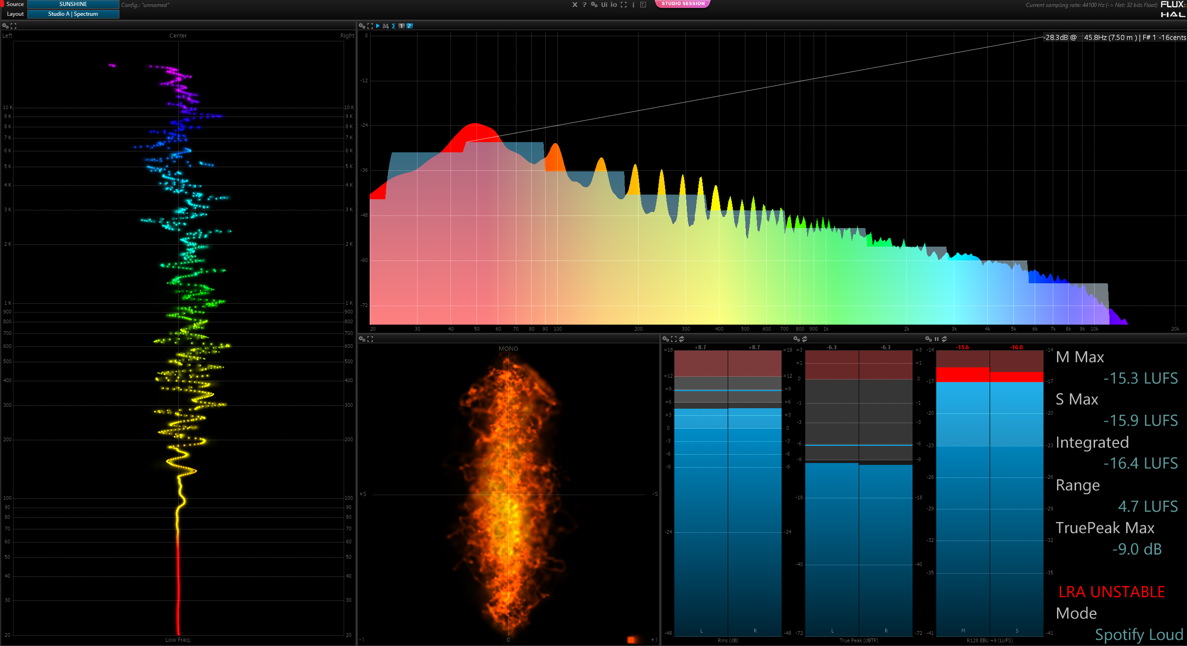
Task: Reset the RMS meter with refresh icon
Action: coord(682,339)
